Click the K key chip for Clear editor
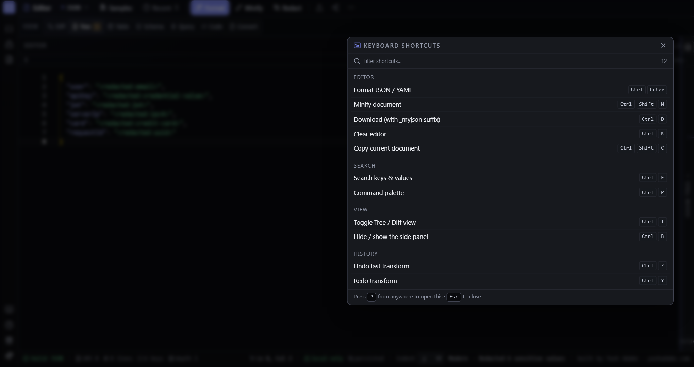The height and width of the screenshot is (367, 694). (x=662, y=134)
